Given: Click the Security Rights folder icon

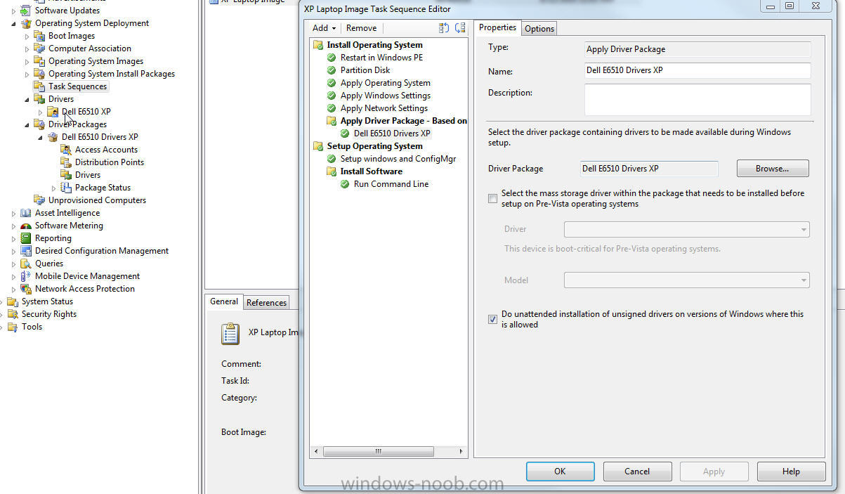Looking at the screenshot, I should pos(13,314).
